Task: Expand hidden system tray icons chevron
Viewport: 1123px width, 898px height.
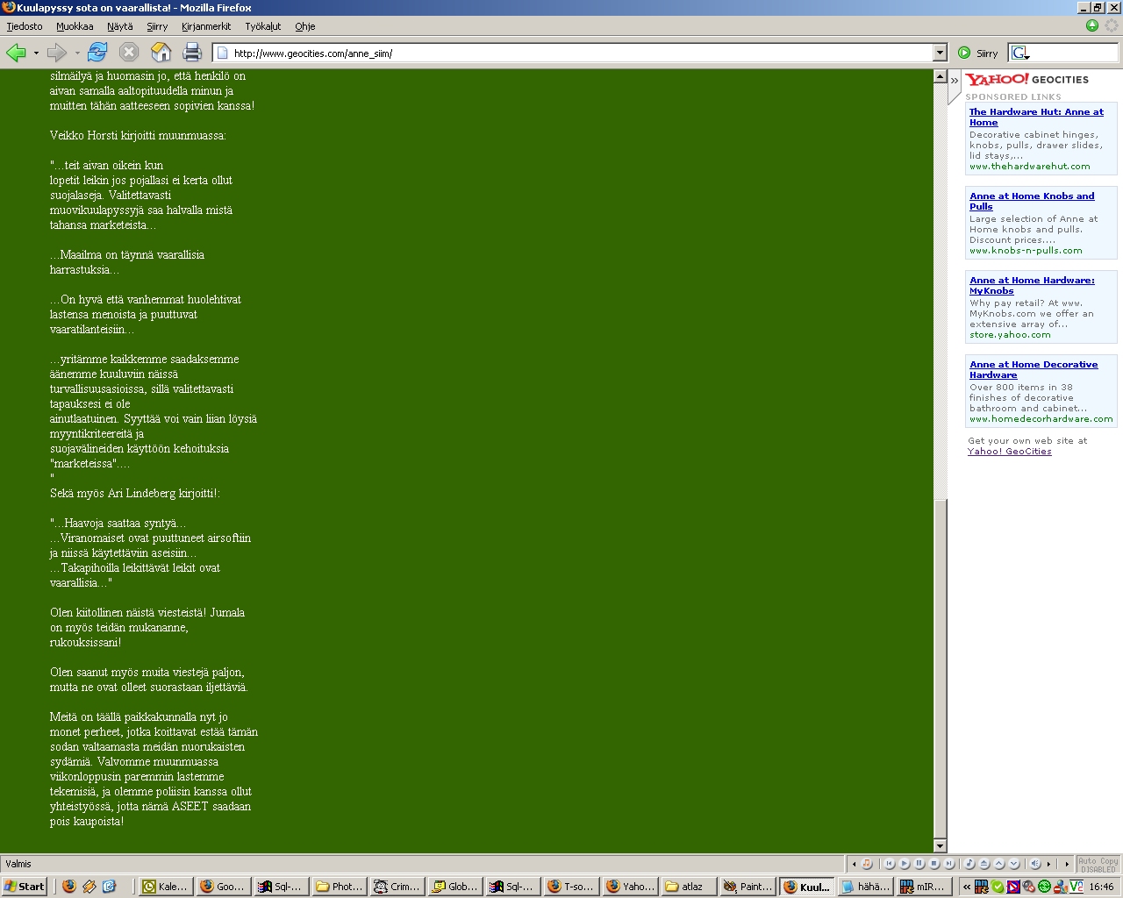Action: coord(967,887)
